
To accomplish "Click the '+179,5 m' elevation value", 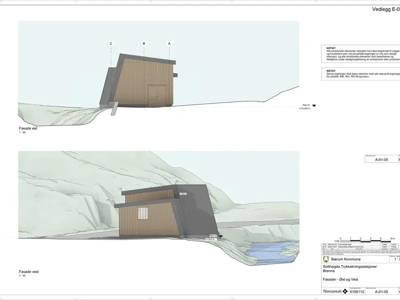I will coord(211,239).
